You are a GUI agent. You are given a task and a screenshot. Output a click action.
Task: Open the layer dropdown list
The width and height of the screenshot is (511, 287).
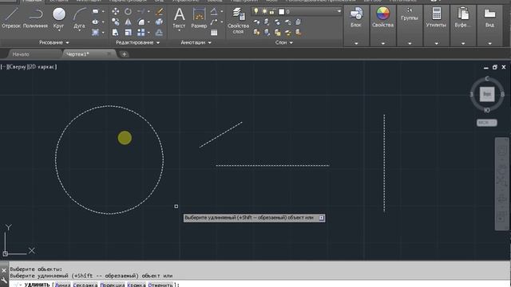339,12
